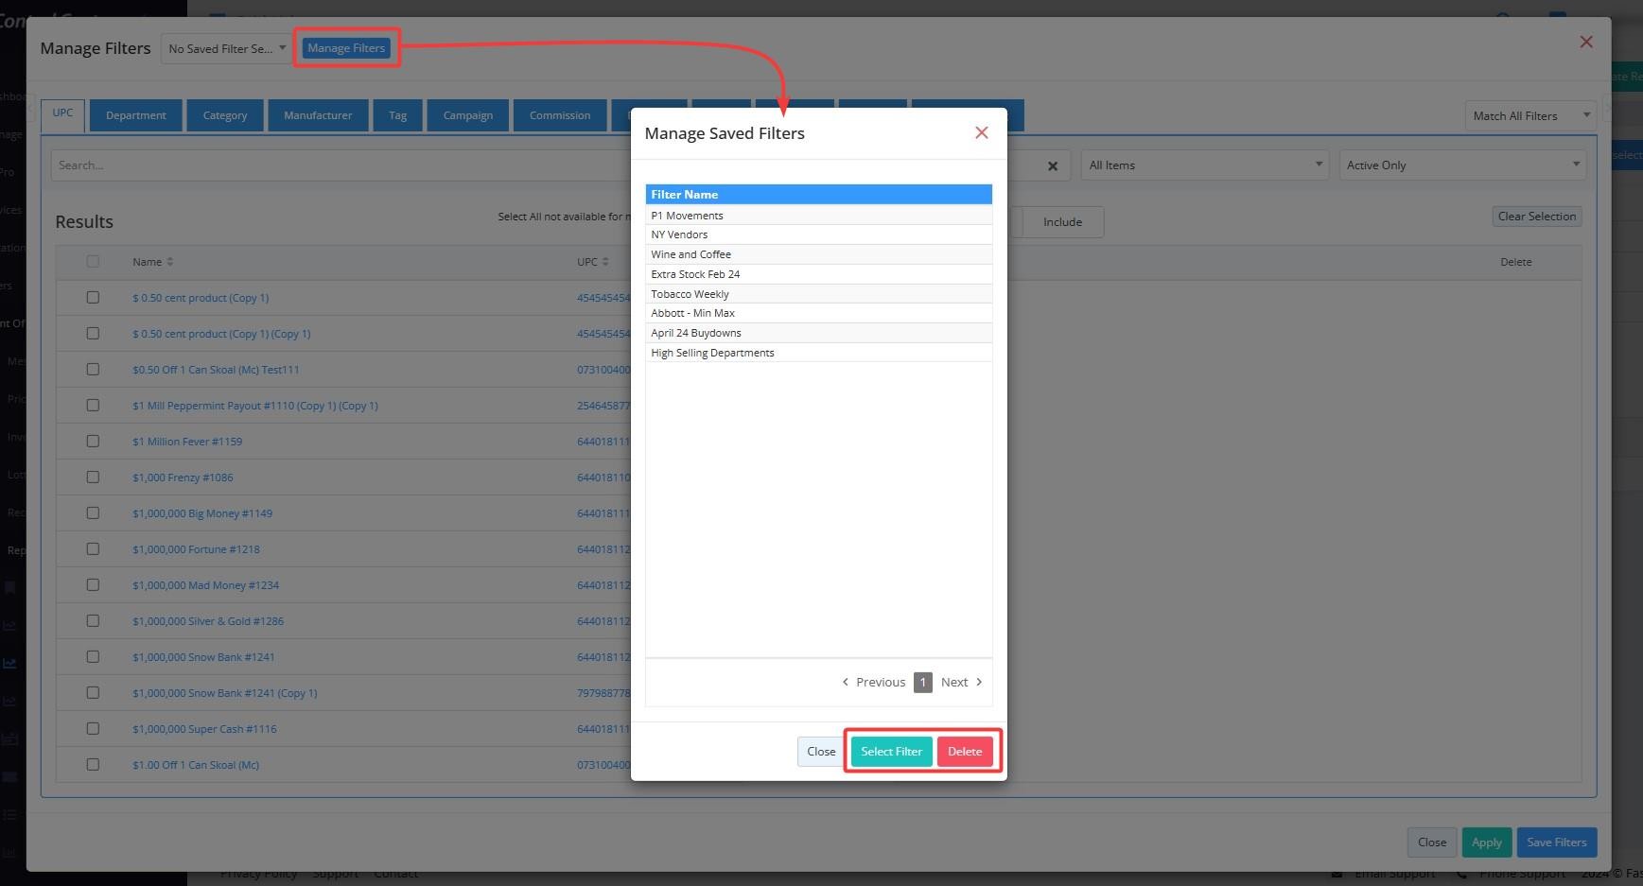Check the $1 Million Fever #1159 row
The height and width of the screenshot is (886, 1643).
click(x=93, y=442)
